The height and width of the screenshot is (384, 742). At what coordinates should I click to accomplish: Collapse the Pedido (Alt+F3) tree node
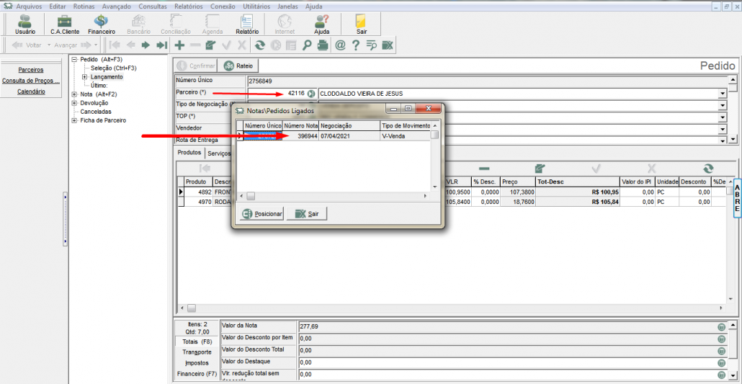(75, 60)
